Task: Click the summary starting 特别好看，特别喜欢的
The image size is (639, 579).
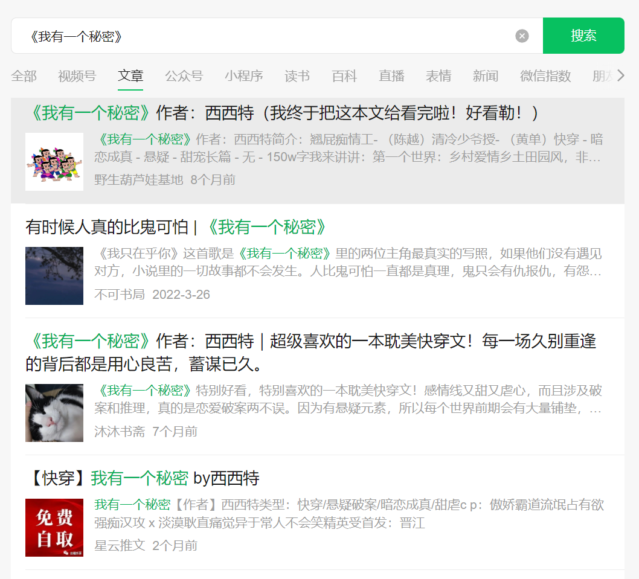Action: [x=348, y=399]
